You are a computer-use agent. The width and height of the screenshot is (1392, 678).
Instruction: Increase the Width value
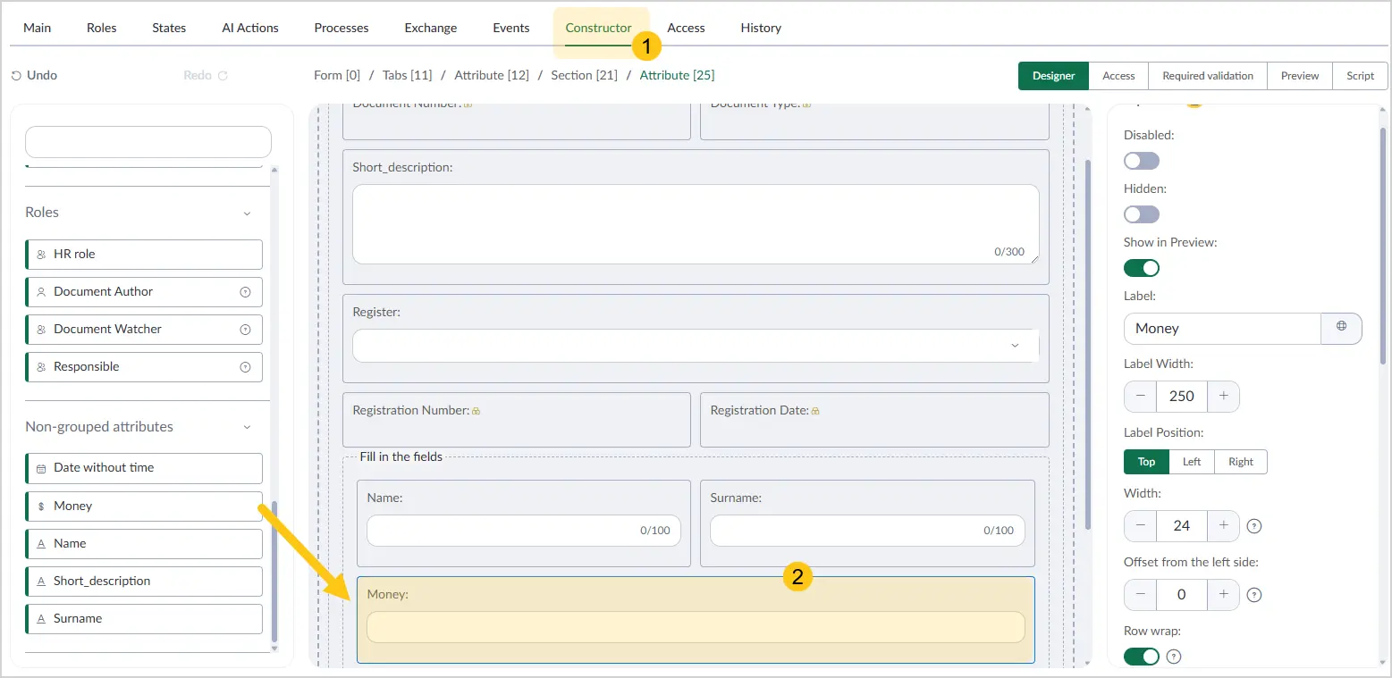pos(1224,525)
